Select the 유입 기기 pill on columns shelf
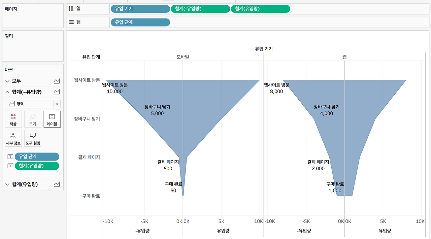Viewport: 431px width, 239px height. tap(140, 9)
